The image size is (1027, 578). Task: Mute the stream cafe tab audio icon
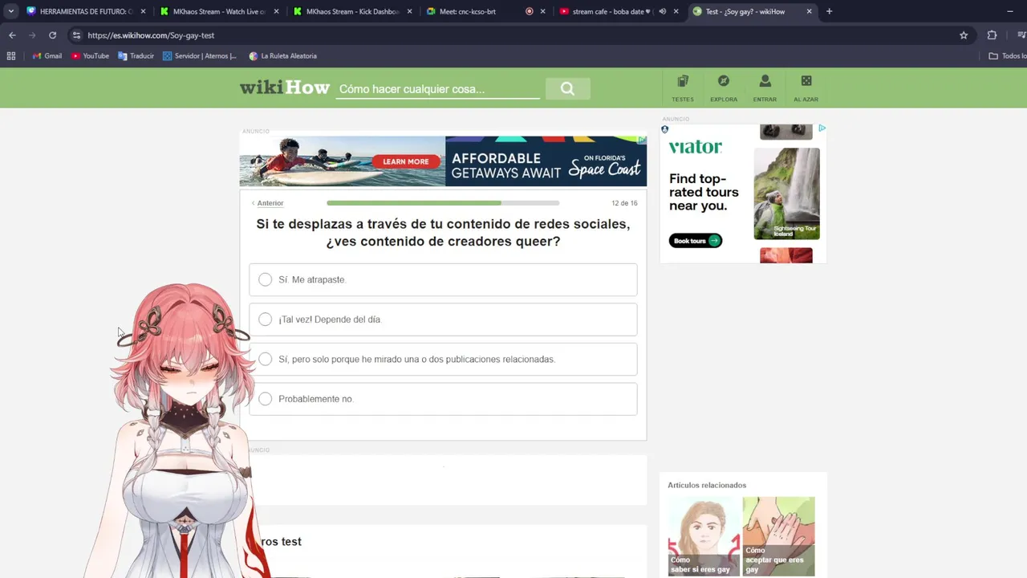click(662, 11)
